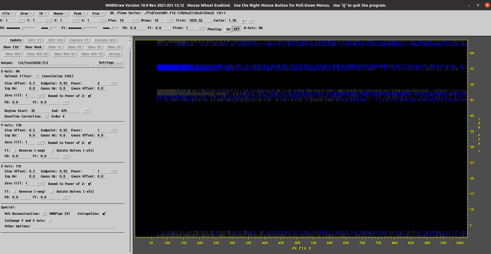This screenshot has height=254, width=491.
Task: Open the File menu
Action: point(8,14)
